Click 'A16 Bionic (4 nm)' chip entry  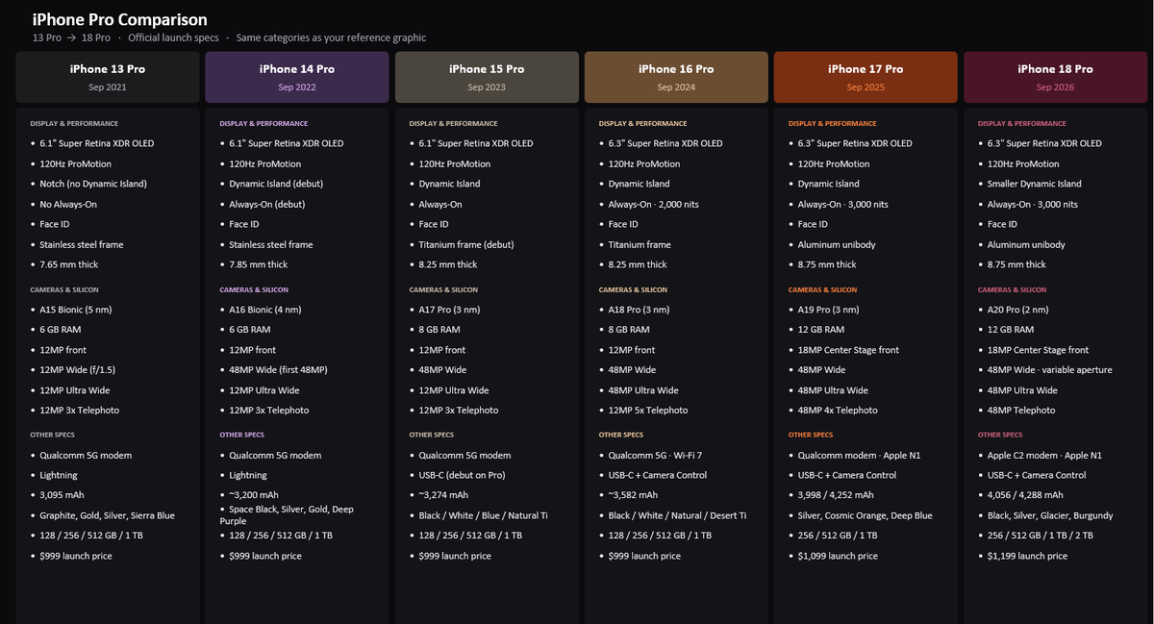(x=265, y=310)
